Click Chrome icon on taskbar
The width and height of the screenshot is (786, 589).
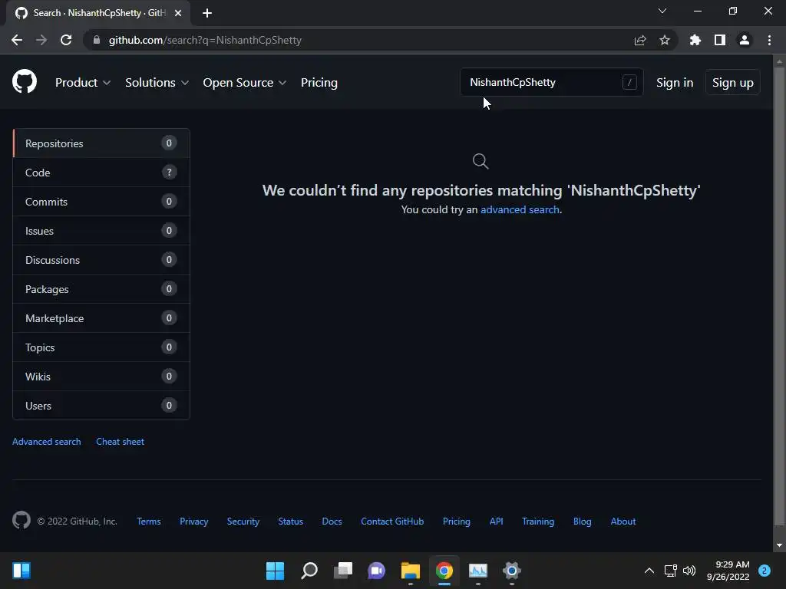tap(444, 571)
